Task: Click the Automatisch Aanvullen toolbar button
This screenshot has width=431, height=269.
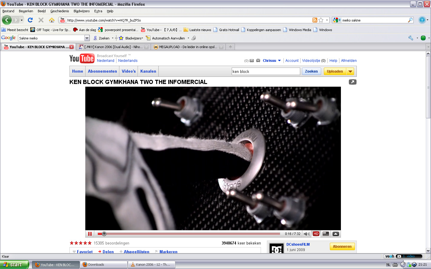Action: pos(165,38)
